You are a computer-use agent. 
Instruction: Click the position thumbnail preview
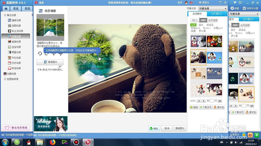(x=50, y=27)
